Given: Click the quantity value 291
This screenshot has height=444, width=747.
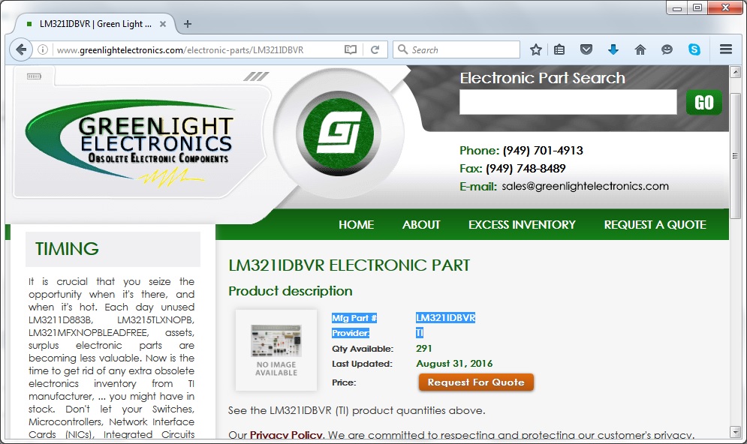Looking at the screenshot, I should (423, 348).
